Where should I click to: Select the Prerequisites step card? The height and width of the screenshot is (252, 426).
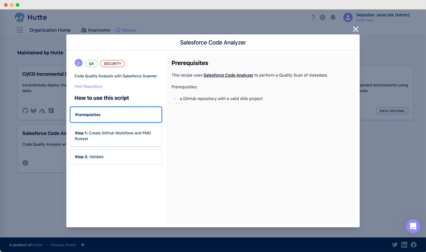(116, 115)
